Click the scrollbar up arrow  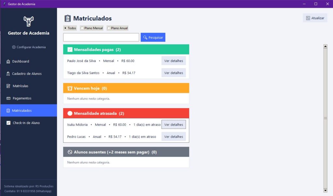325,46
